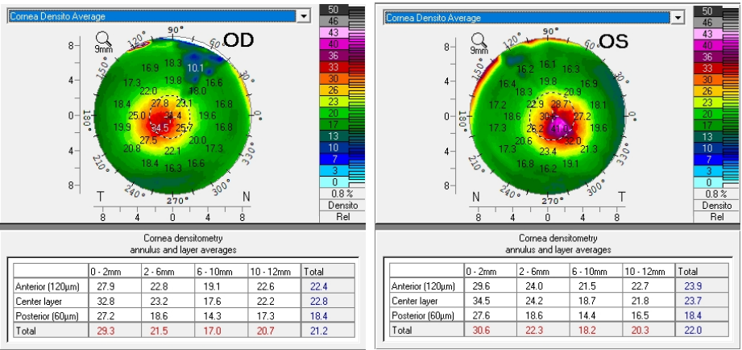Click the Rel button under OD scale

coord(343,216)
